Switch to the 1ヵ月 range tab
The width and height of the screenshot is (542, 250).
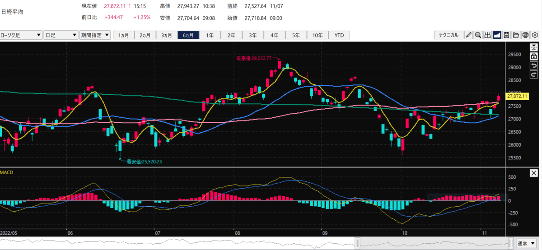point(123,35)
